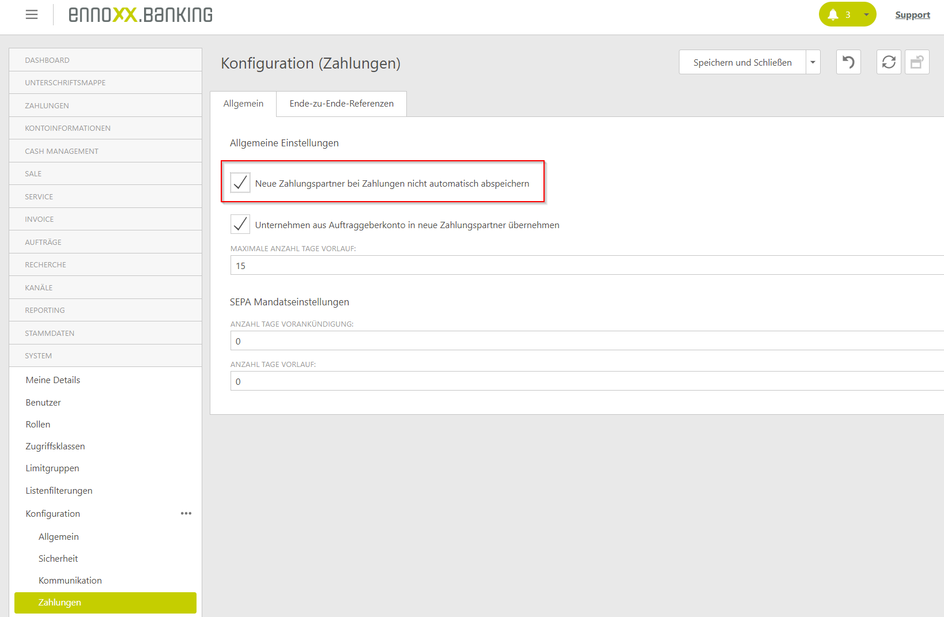944x617 pixels.
Task: Click the undo arrow icon
Action: click(x=848, y=62)
